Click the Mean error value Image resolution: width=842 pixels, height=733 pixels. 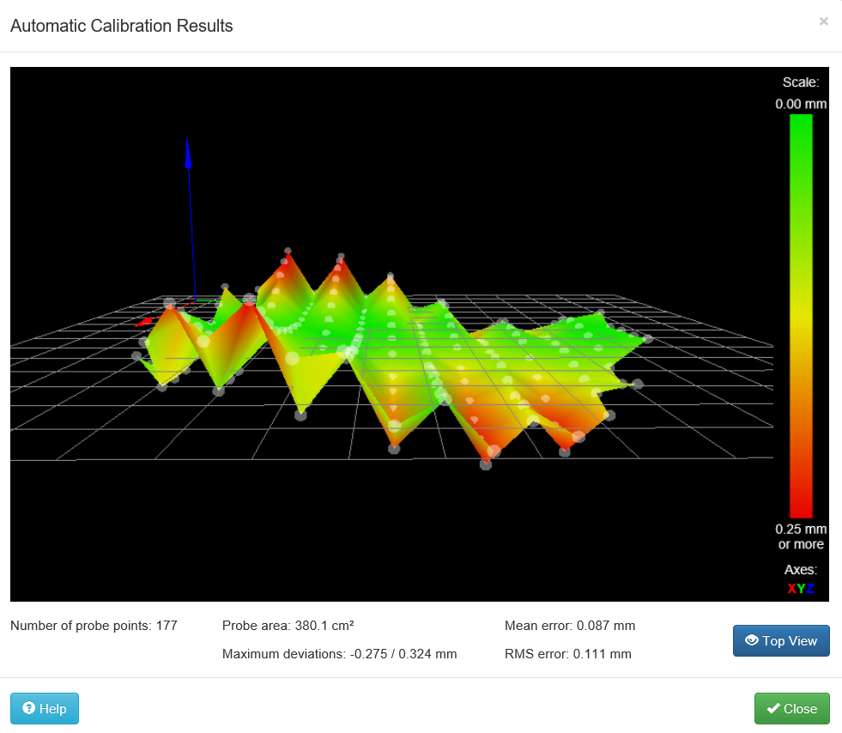pos(606,626)
